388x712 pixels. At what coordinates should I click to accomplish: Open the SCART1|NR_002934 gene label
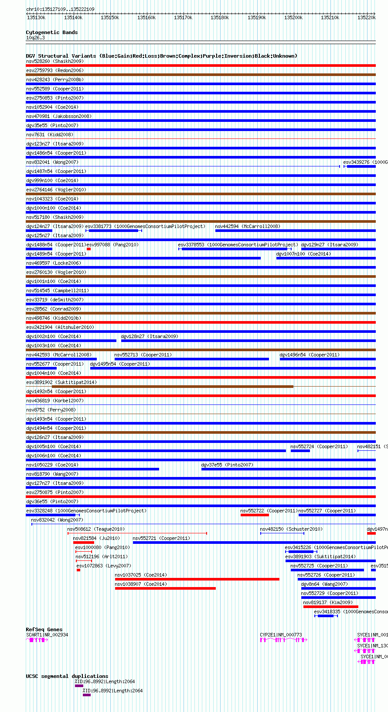[47, 635]
